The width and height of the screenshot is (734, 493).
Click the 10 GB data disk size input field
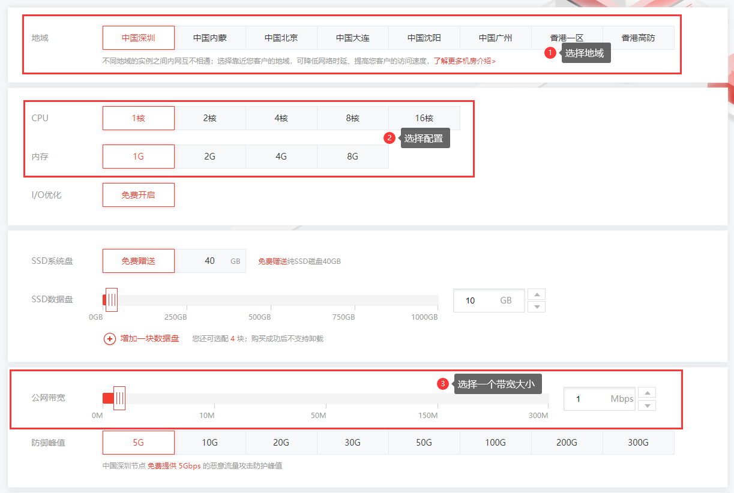pyautogui.click(x=489, y=300)
